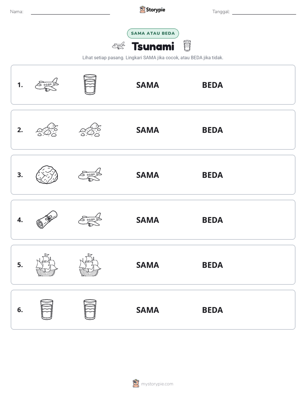Select the boulder rock icon in row 3

47,174
